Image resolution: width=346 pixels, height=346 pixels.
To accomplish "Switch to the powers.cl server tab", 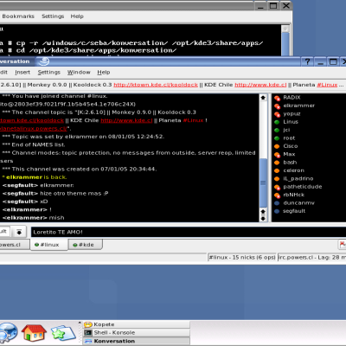I will pos(14,245).
